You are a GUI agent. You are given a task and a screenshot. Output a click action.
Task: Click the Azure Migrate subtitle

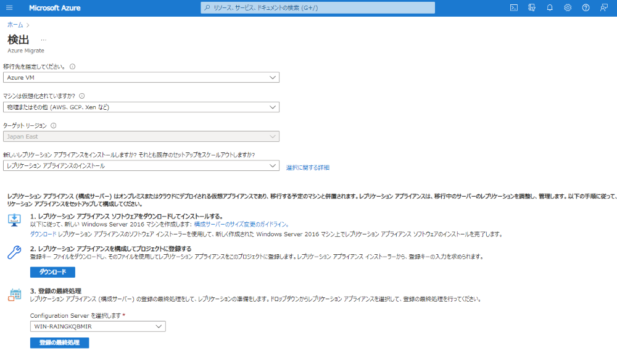click(26, 51)
